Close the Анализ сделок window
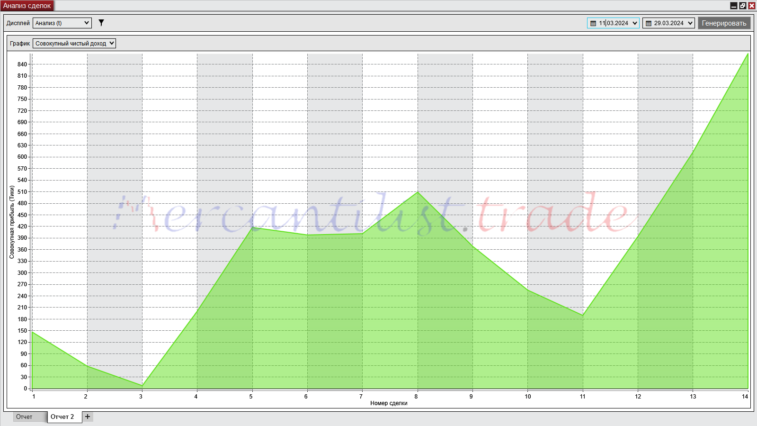757x426 pixels. click(751, 6)
